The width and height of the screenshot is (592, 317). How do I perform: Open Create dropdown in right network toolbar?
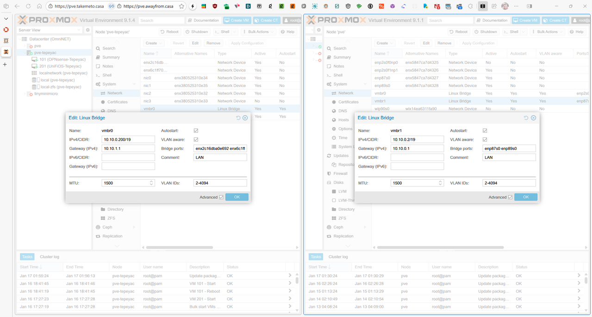(x=385, y=43)
